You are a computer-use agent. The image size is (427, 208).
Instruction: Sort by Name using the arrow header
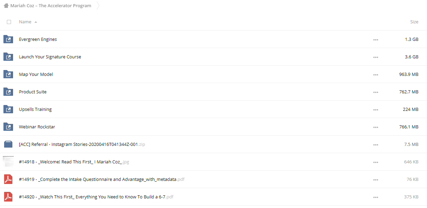click(28, 22)
